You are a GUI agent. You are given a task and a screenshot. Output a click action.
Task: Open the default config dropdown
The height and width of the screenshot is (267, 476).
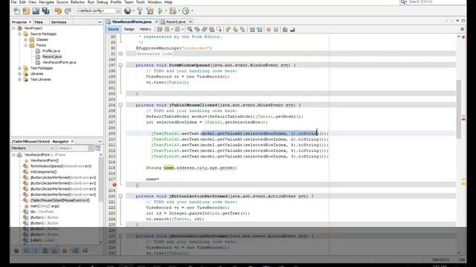pos(99,11)
